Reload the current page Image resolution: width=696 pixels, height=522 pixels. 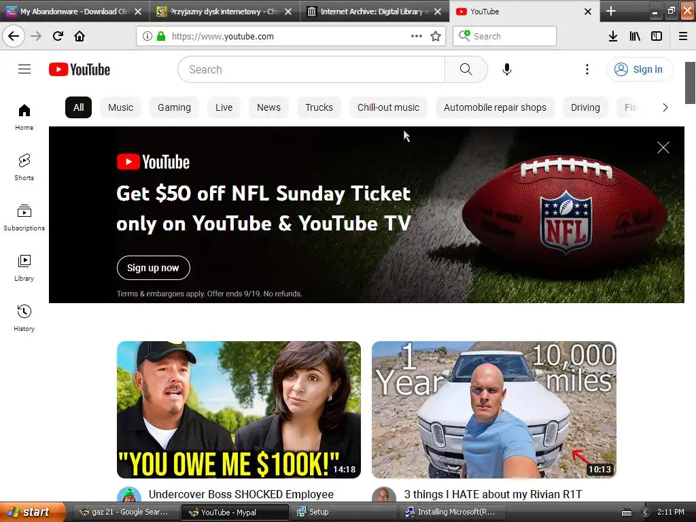[x=58, y=36]
